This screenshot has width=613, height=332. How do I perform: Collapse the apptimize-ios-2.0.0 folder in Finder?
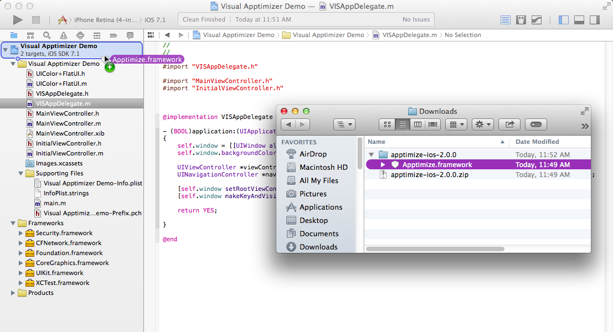pos(372,155)
